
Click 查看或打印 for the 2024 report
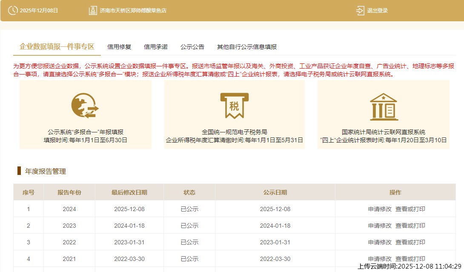coord(410,209)
